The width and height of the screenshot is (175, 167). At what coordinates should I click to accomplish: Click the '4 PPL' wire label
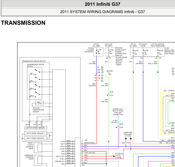[85, 148]
